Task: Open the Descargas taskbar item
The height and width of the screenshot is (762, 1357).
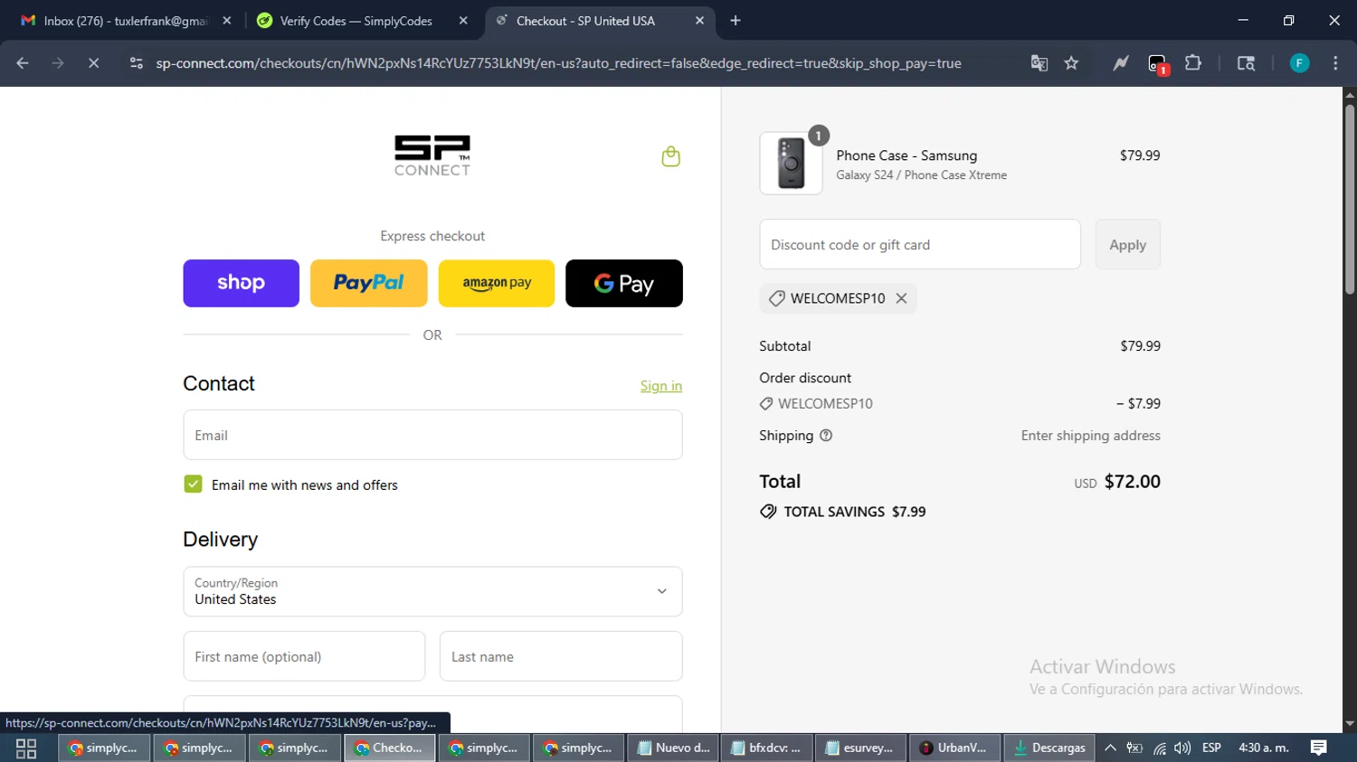Action: (x=1049, y=748)
